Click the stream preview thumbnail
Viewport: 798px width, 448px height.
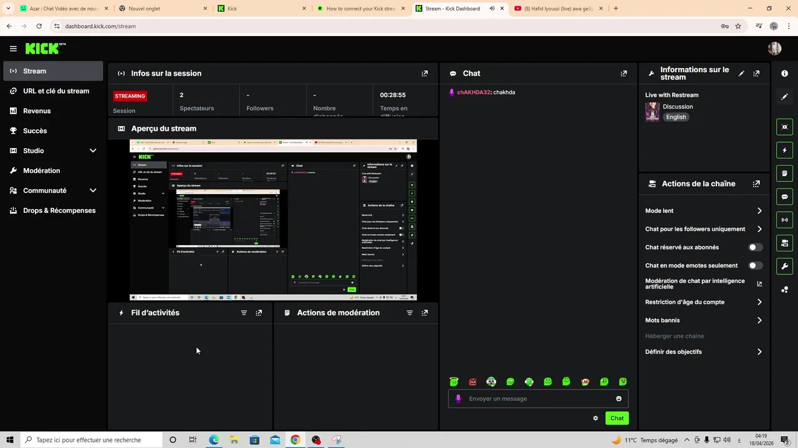coord(273,220)
